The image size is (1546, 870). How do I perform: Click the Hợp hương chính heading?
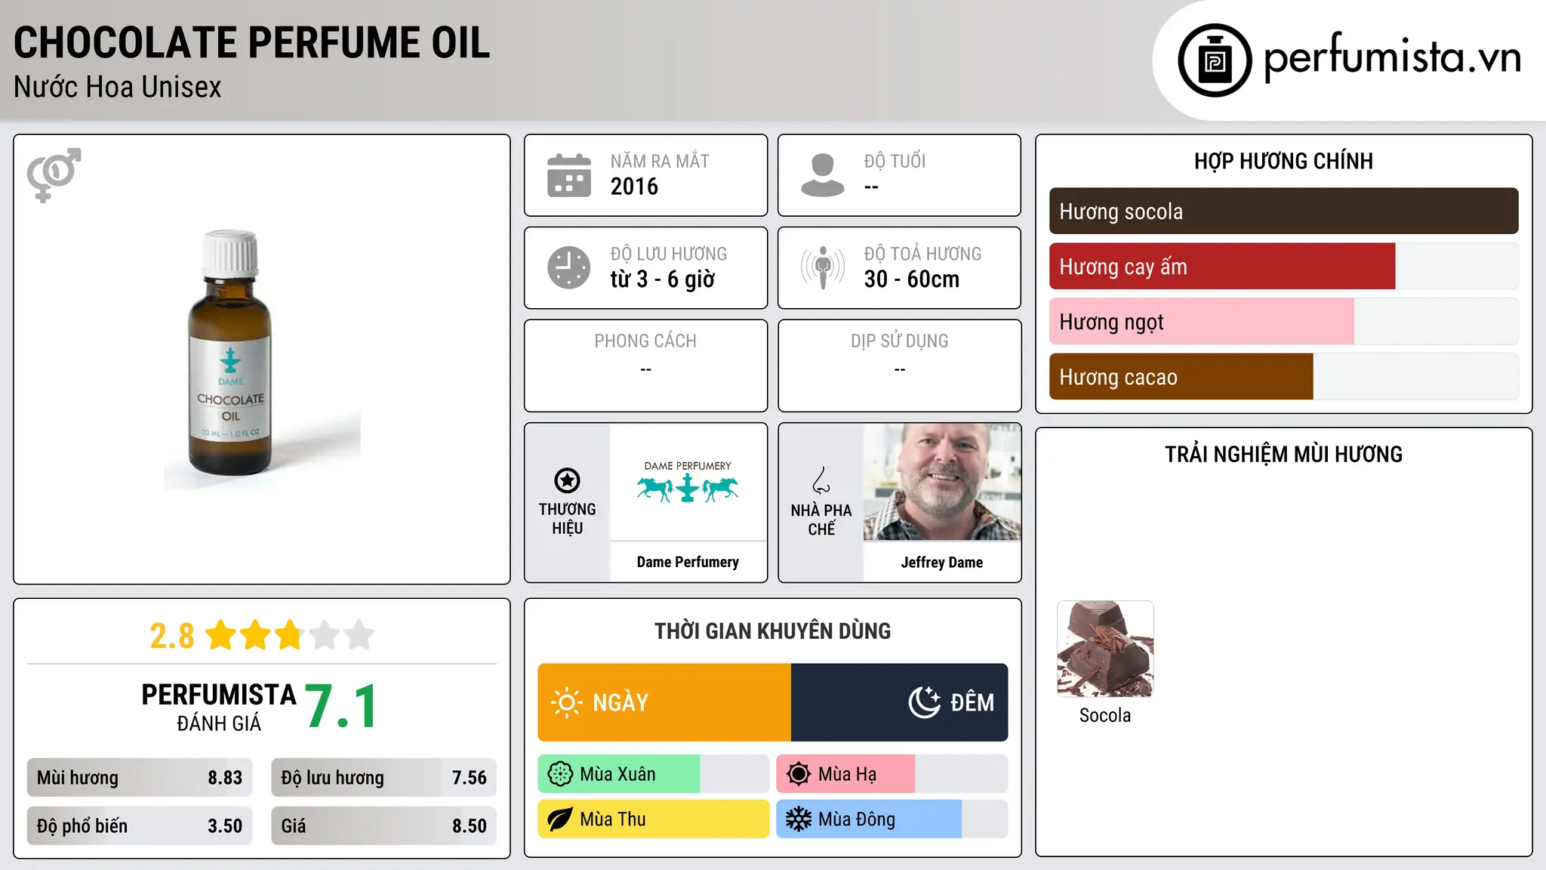1283,161
